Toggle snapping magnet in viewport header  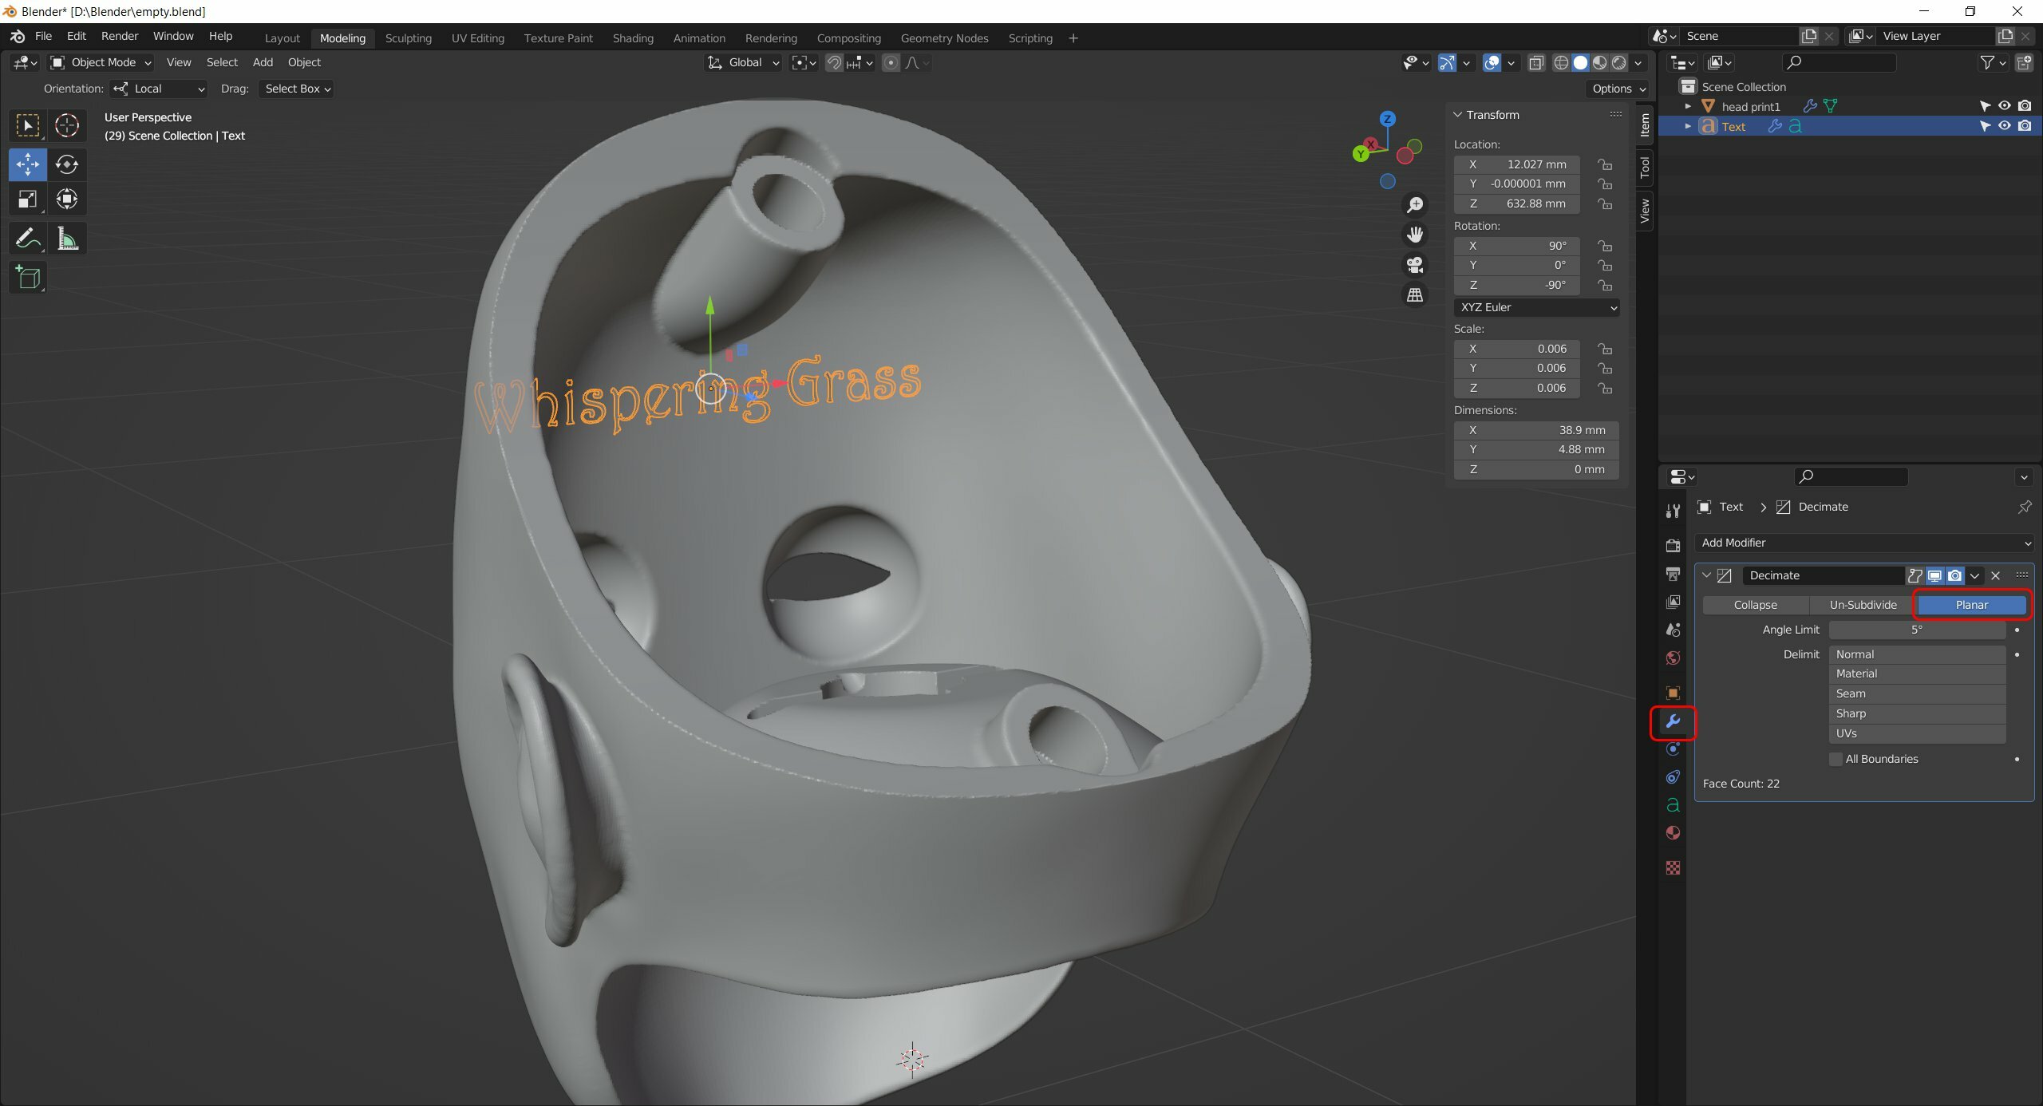click(834, 62)
